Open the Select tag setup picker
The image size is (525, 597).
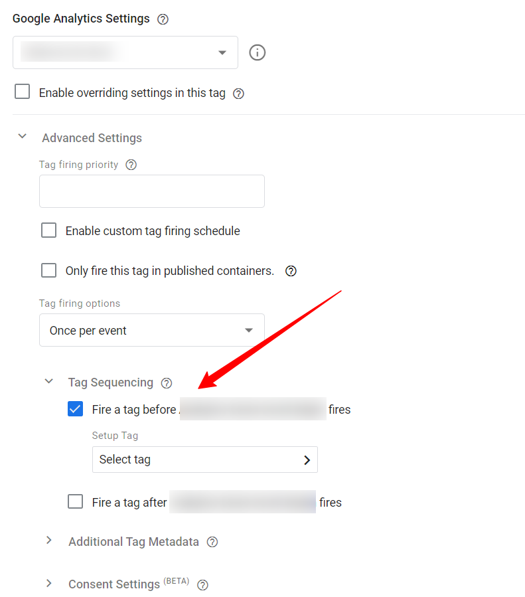pyautogui.click(x=205, y=460)
